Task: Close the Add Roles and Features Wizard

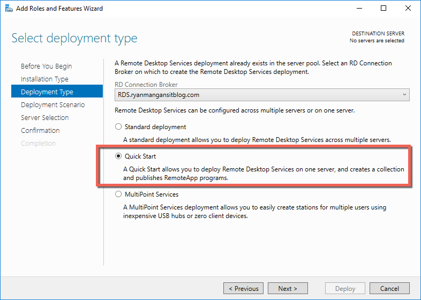Action: [408, 9]
